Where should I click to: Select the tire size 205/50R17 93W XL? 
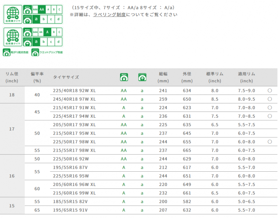click(74, 125)
